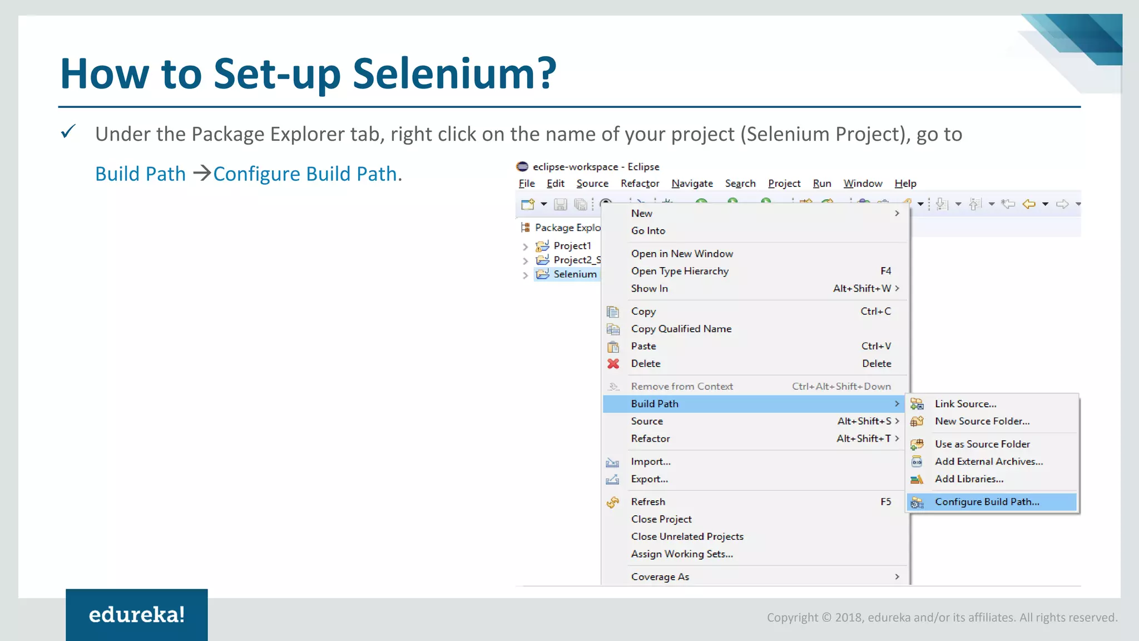Open the Window menu
Viewport: 1139px width, 641px height.
(863, 183)
